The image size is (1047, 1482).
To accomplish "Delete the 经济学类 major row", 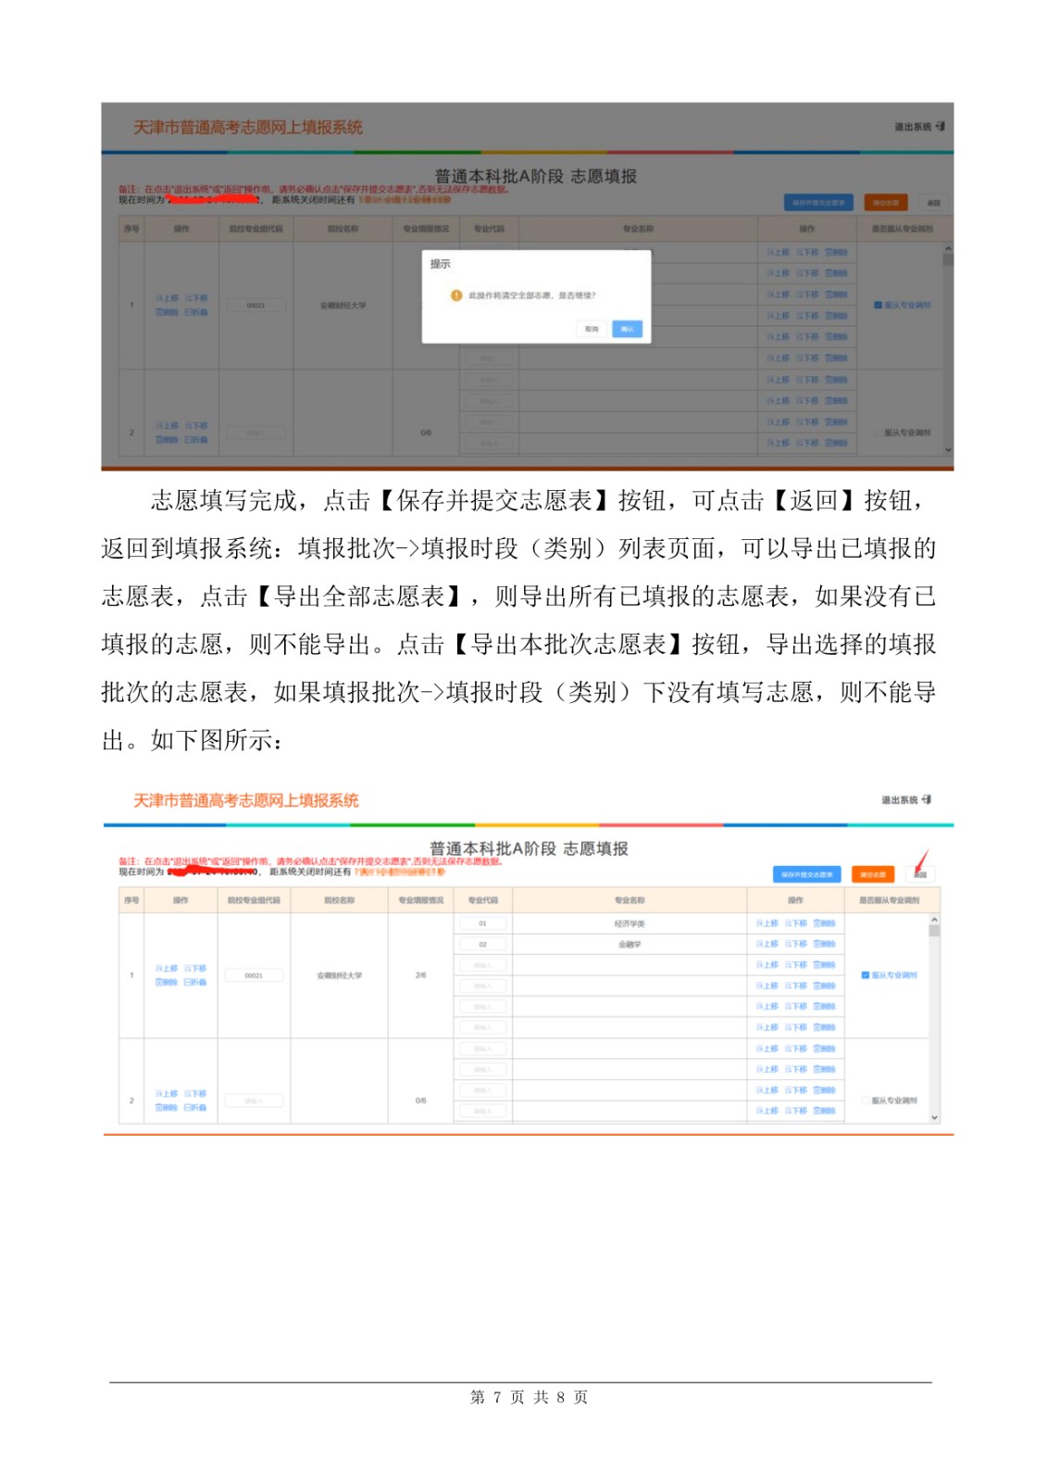I will 825,923.
